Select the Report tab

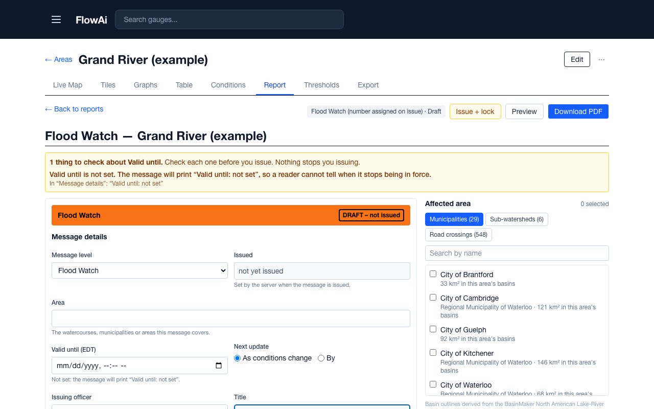click(x=275, y=85)
